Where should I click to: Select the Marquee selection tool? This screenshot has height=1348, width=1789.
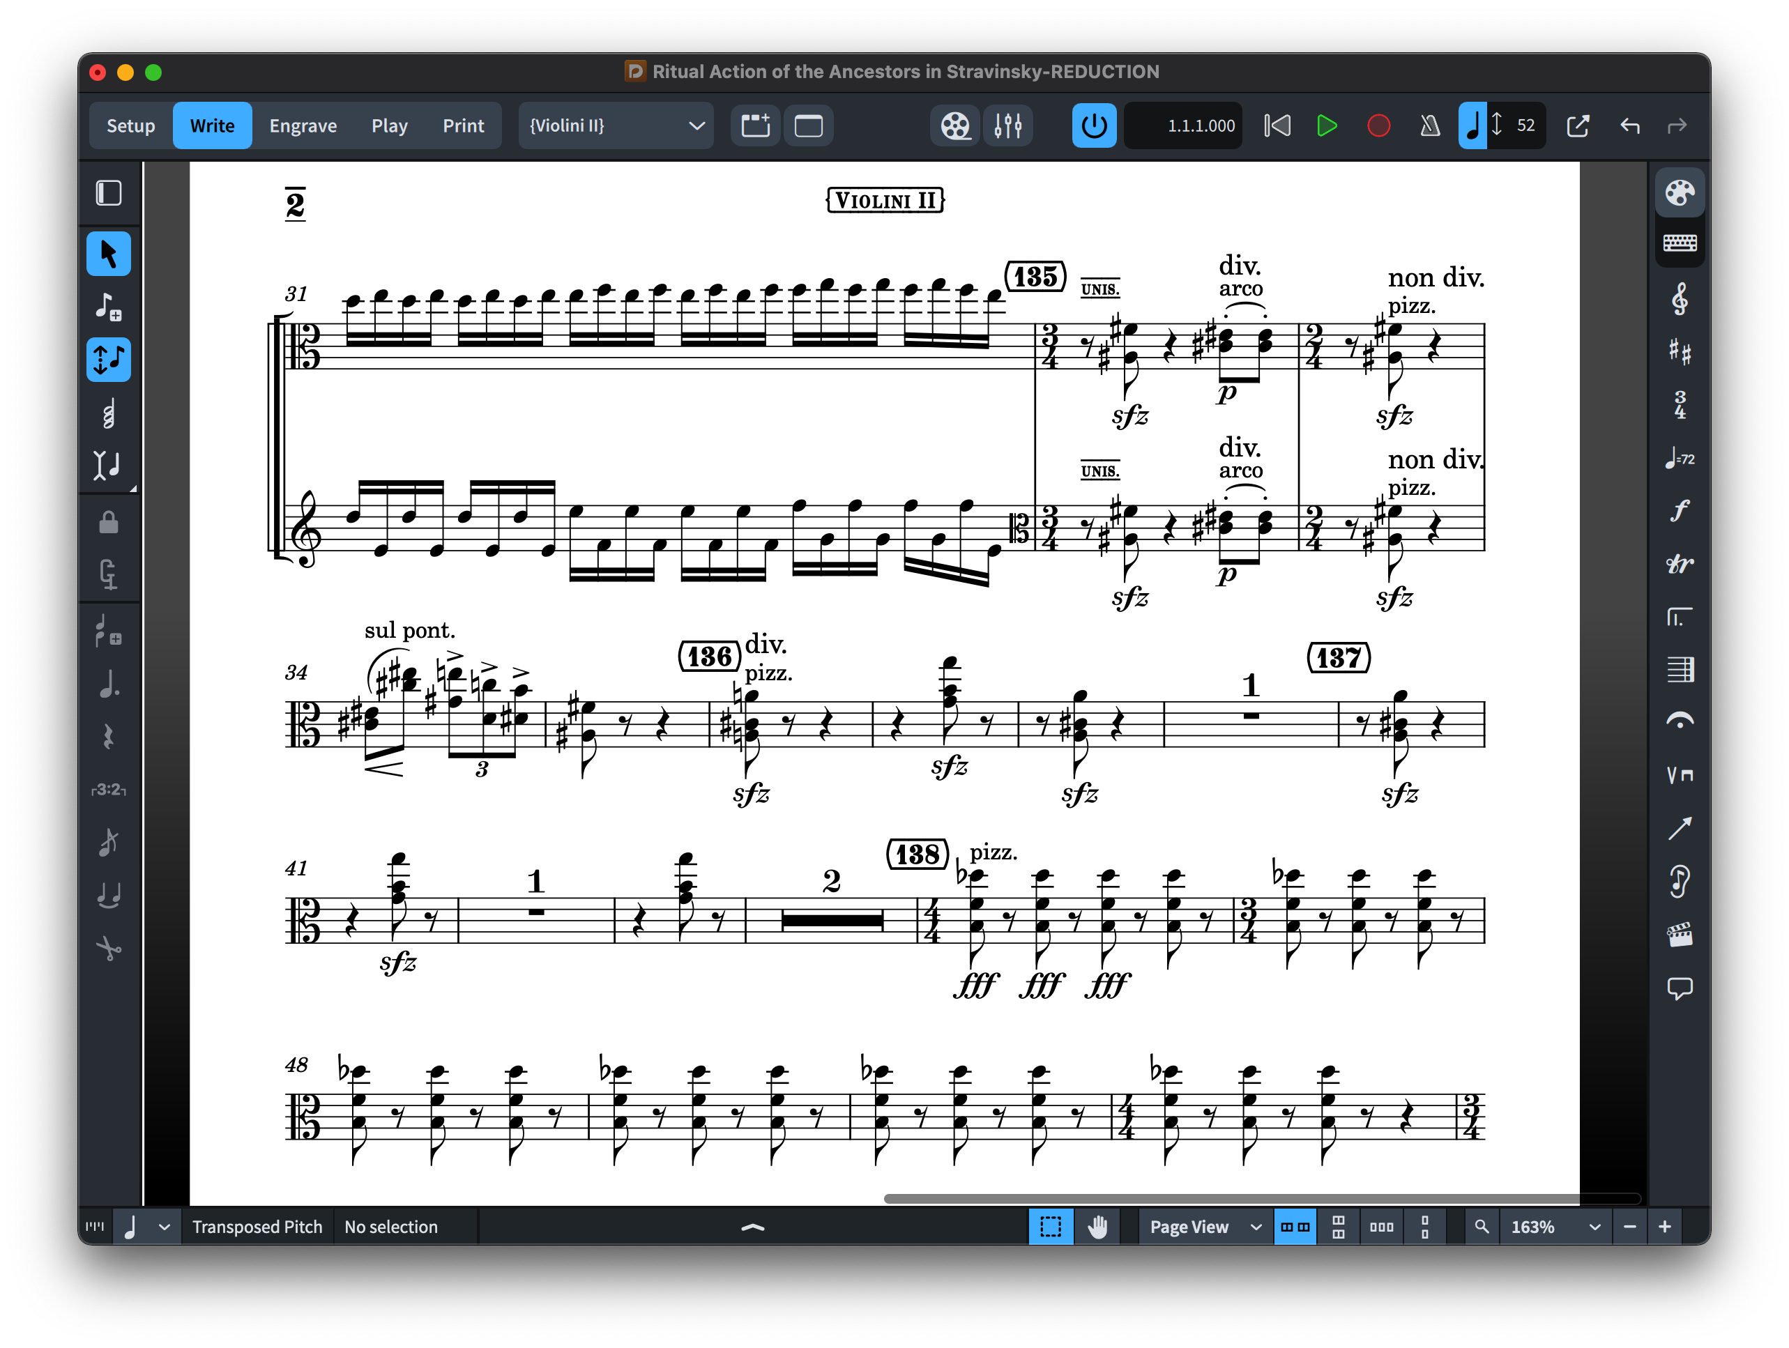pyautogui.click(x=1051, y=1227)
